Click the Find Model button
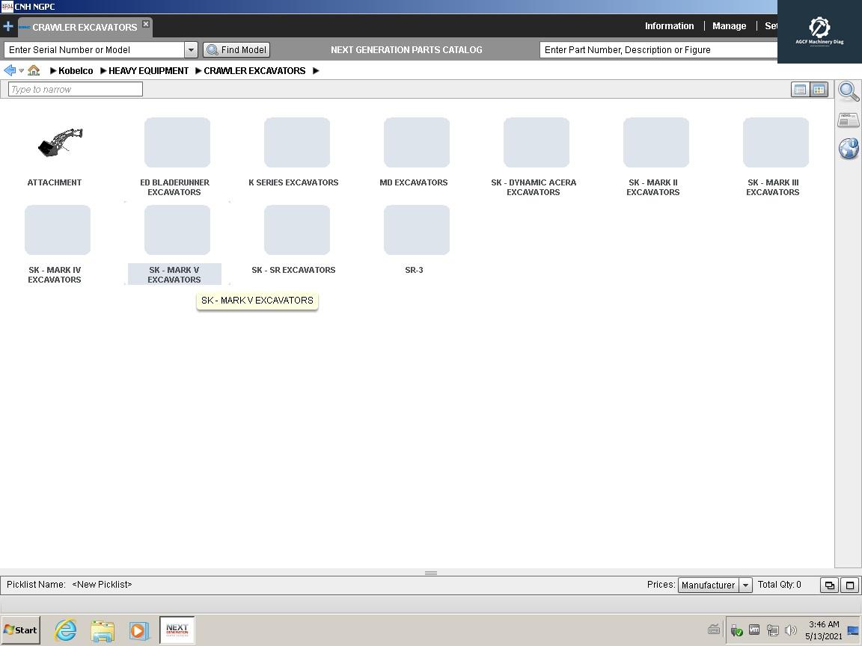This screenshot has height=646, width=862. pos(236,49)
